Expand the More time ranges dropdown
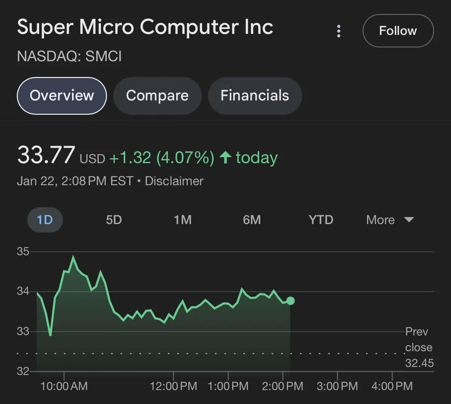 [380, 220]
